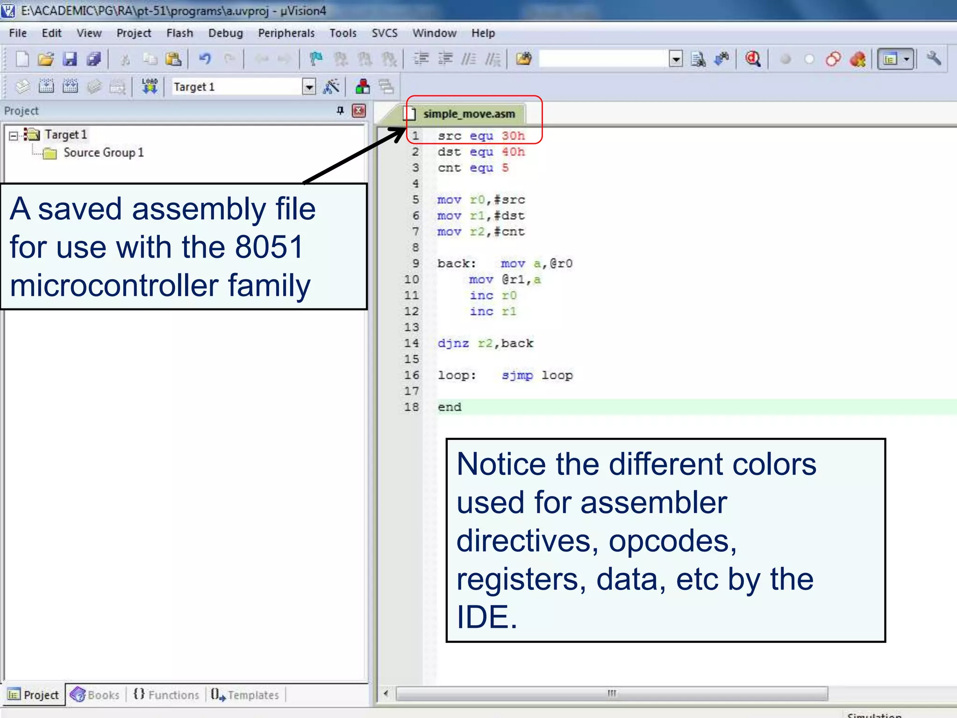Click the Build target icon

pyautogui.click(x=46, y=86)
